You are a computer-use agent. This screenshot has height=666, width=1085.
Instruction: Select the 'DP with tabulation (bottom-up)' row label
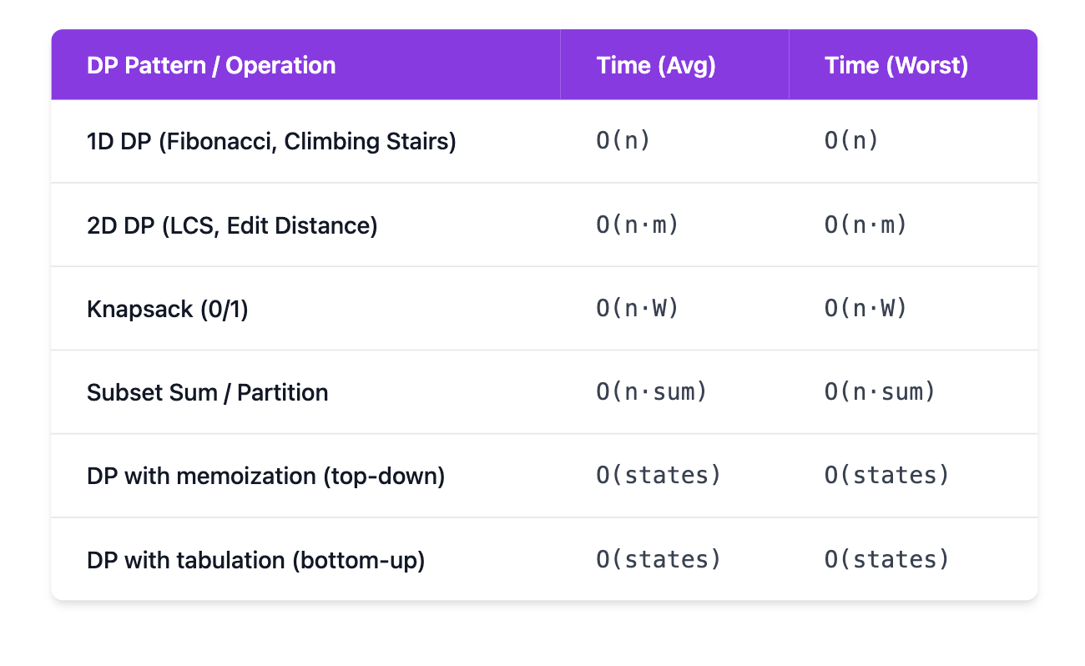pyautogui.click(x=256, y=559)
